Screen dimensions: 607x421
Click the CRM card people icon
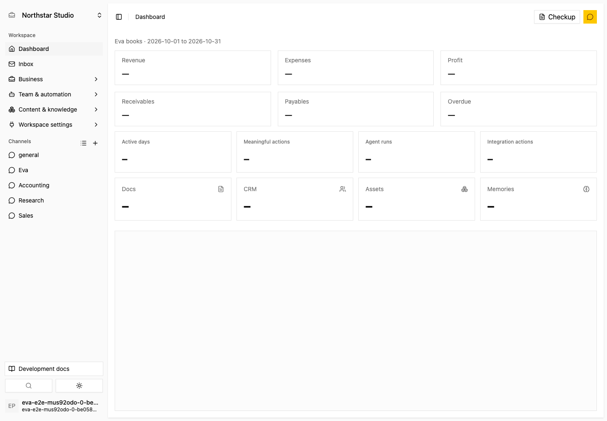(x=343, y=189)
